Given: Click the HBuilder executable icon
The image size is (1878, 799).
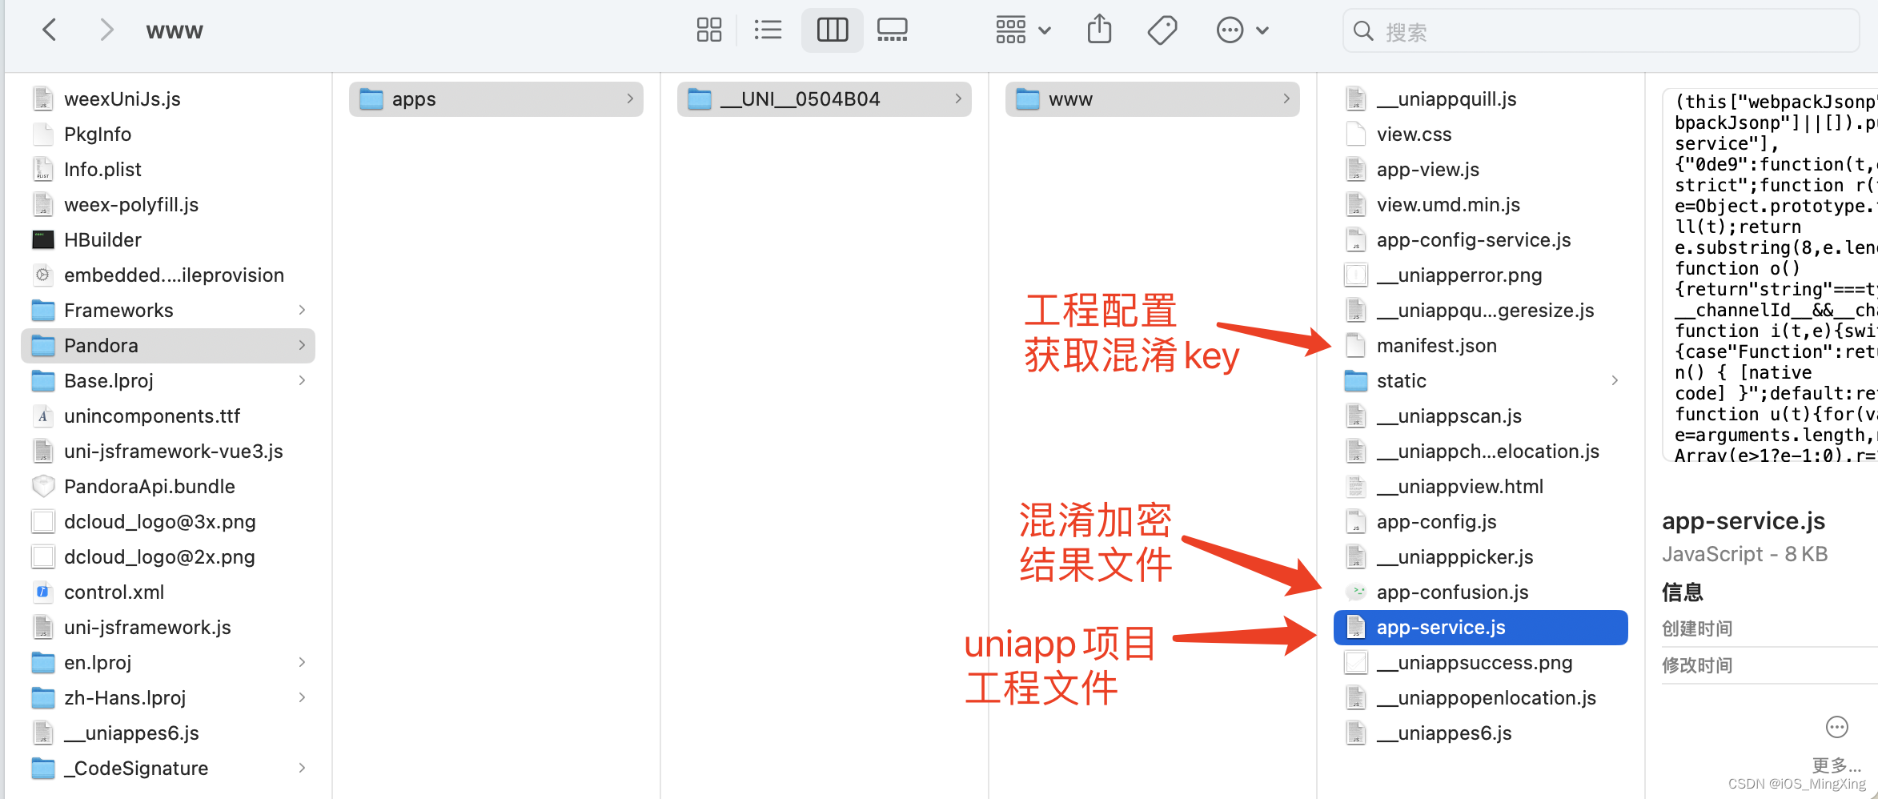Looking at the screenshot, I should pyautogui.click(x=43, y=240).
